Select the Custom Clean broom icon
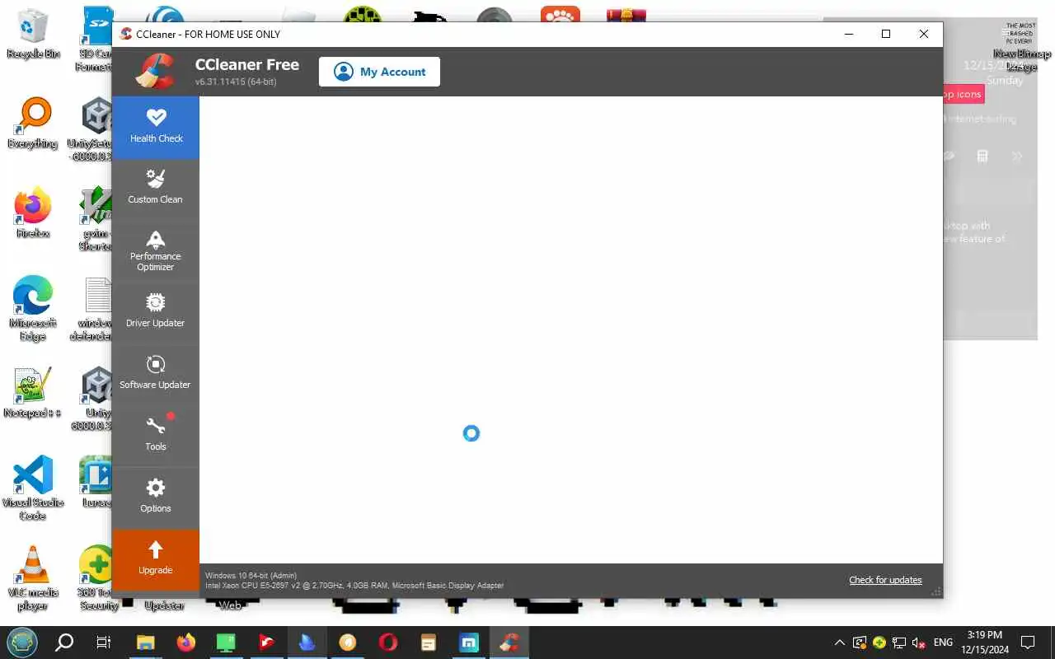Image resolution: width=1055 pixels, height=659 pixels. coord(155,179)
